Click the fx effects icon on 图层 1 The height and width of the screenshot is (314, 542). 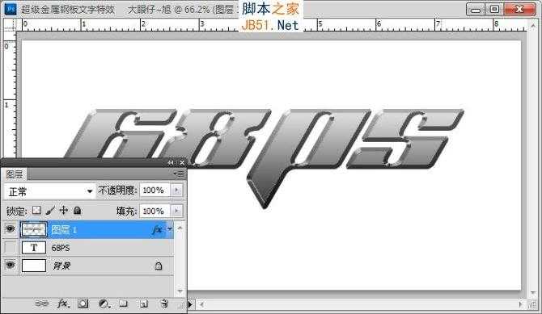(x=157, y=229)
